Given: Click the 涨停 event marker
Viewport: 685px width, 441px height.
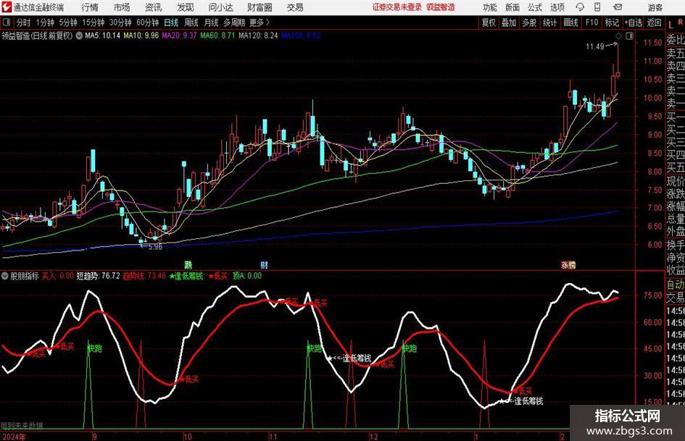Looking at the screenshot, I should [x=568, y=264].
